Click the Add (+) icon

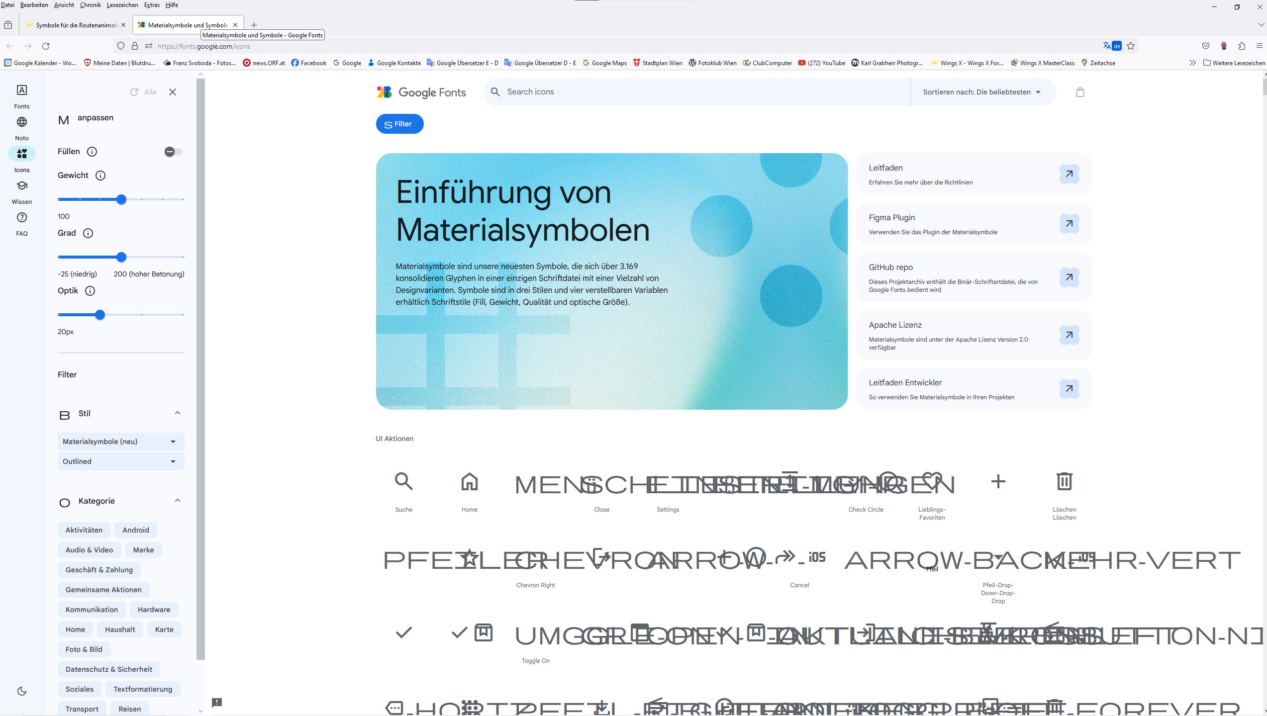(998, 481)
